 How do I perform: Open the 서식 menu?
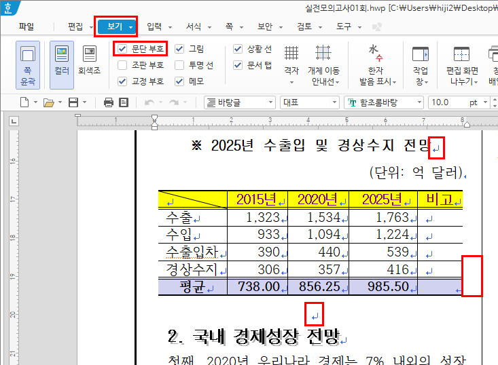(x=194, y=26)
